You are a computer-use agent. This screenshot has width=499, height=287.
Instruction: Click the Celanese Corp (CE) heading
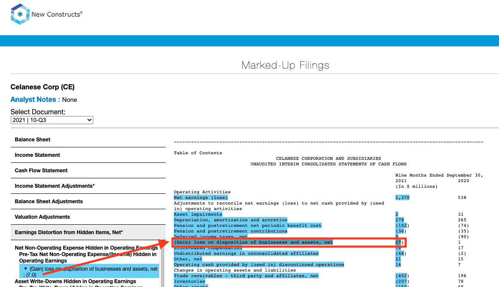(x=43, y=87)
